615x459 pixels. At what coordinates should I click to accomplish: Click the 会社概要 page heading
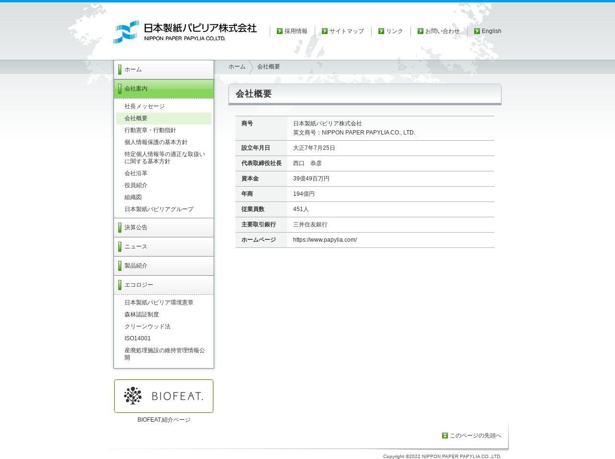pos(254,94)
